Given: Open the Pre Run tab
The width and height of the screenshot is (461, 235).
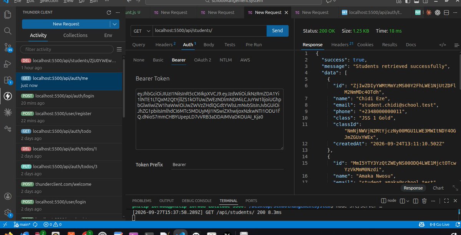Looking at the screenshot, I should coord(254,45).
